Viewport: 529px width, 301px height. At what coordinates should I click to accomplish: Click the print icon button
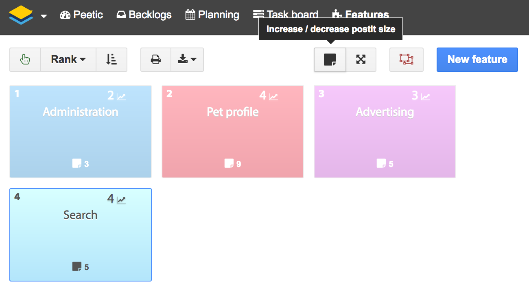point(156,60)
